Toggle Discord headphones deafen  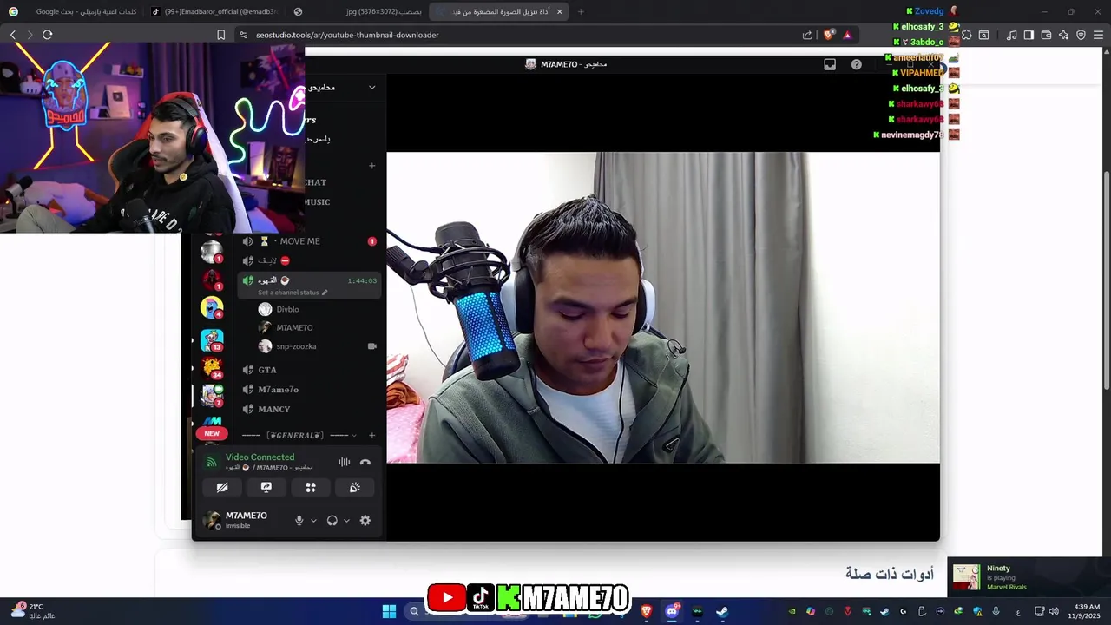pyautogui.click(x=332, y=521)
